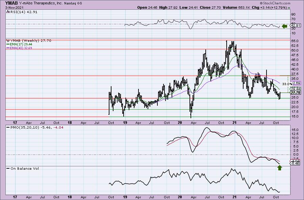Click the red -4.04 signal value in the PMO label
The image size is (304, 200).
click(x=58, y=128)
